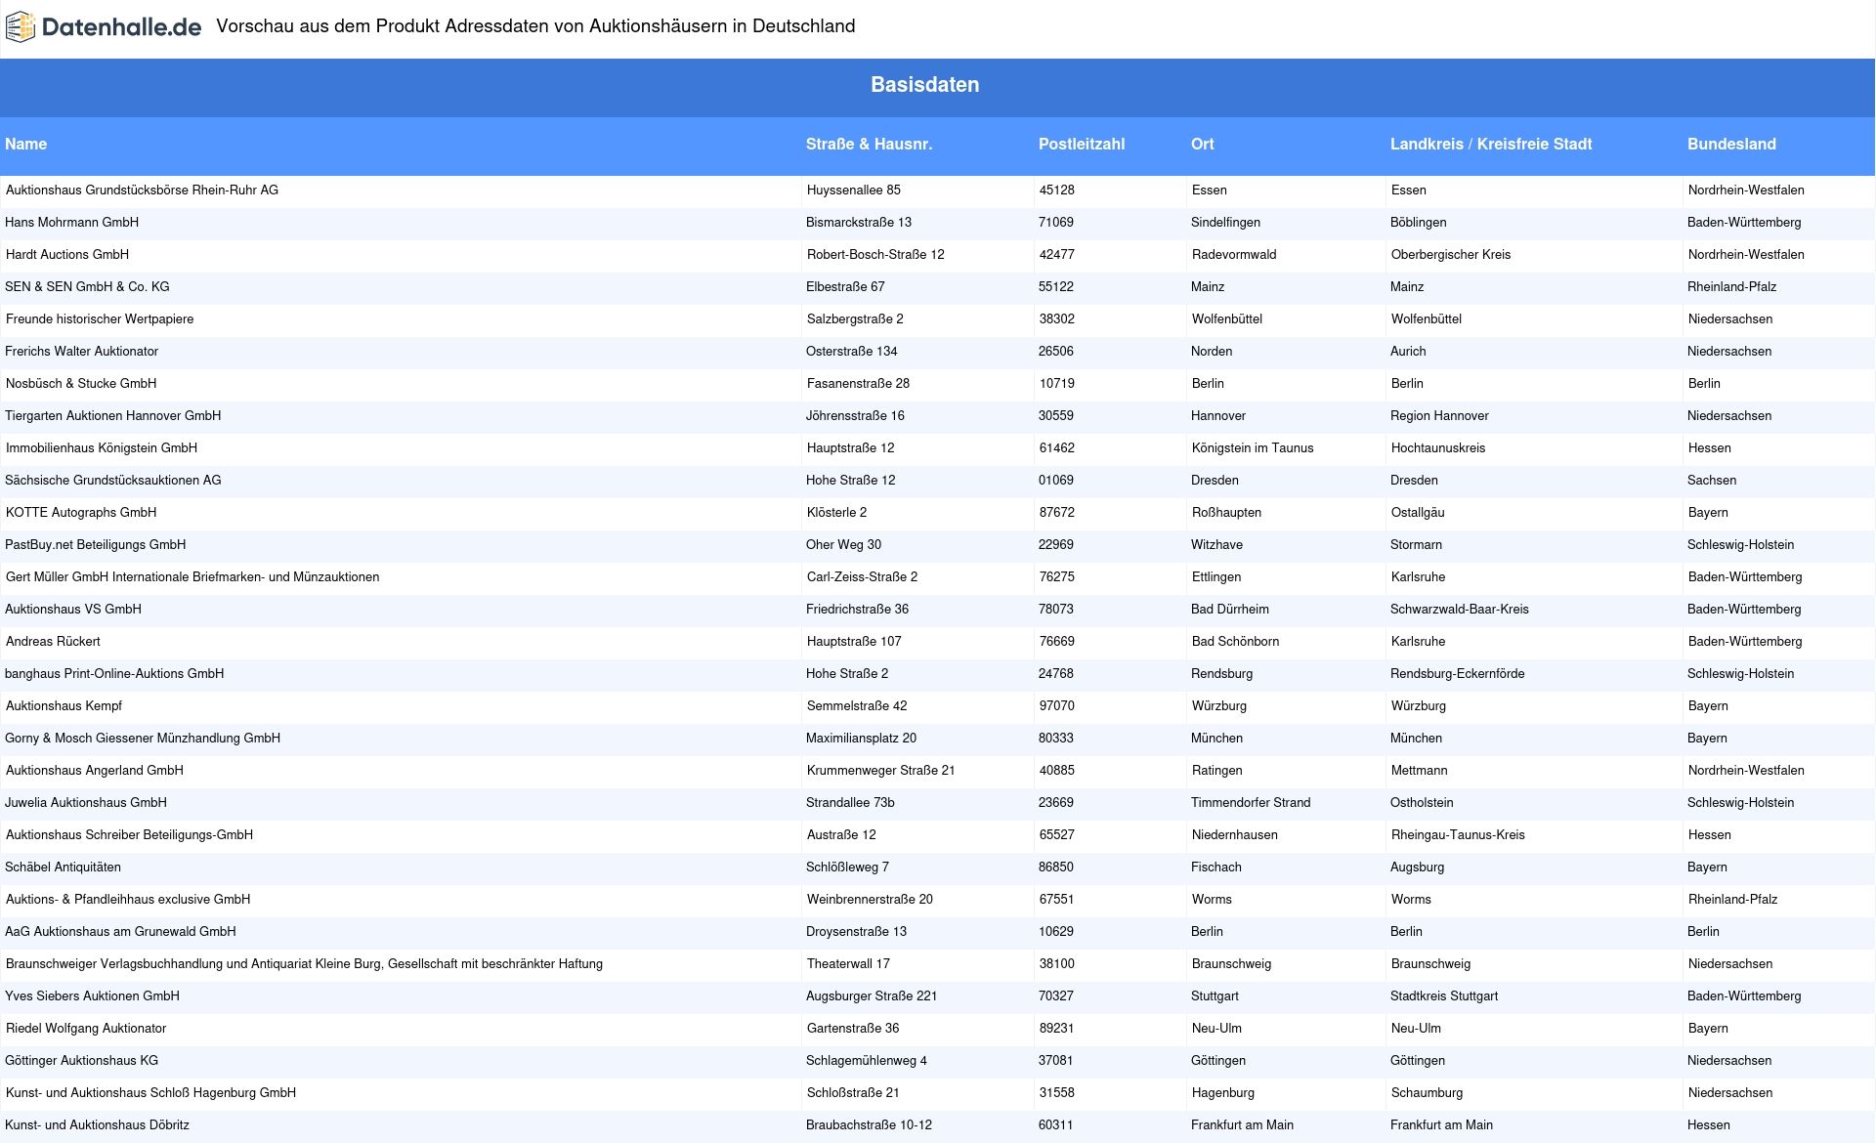Select Königstein im Taunus city cell
This screenshot has width=1876, height=1143.
coord(1252,448)
